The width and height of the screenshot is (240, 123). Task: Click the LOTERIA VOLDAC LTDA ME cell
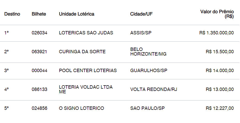click(x=86, y=89)
